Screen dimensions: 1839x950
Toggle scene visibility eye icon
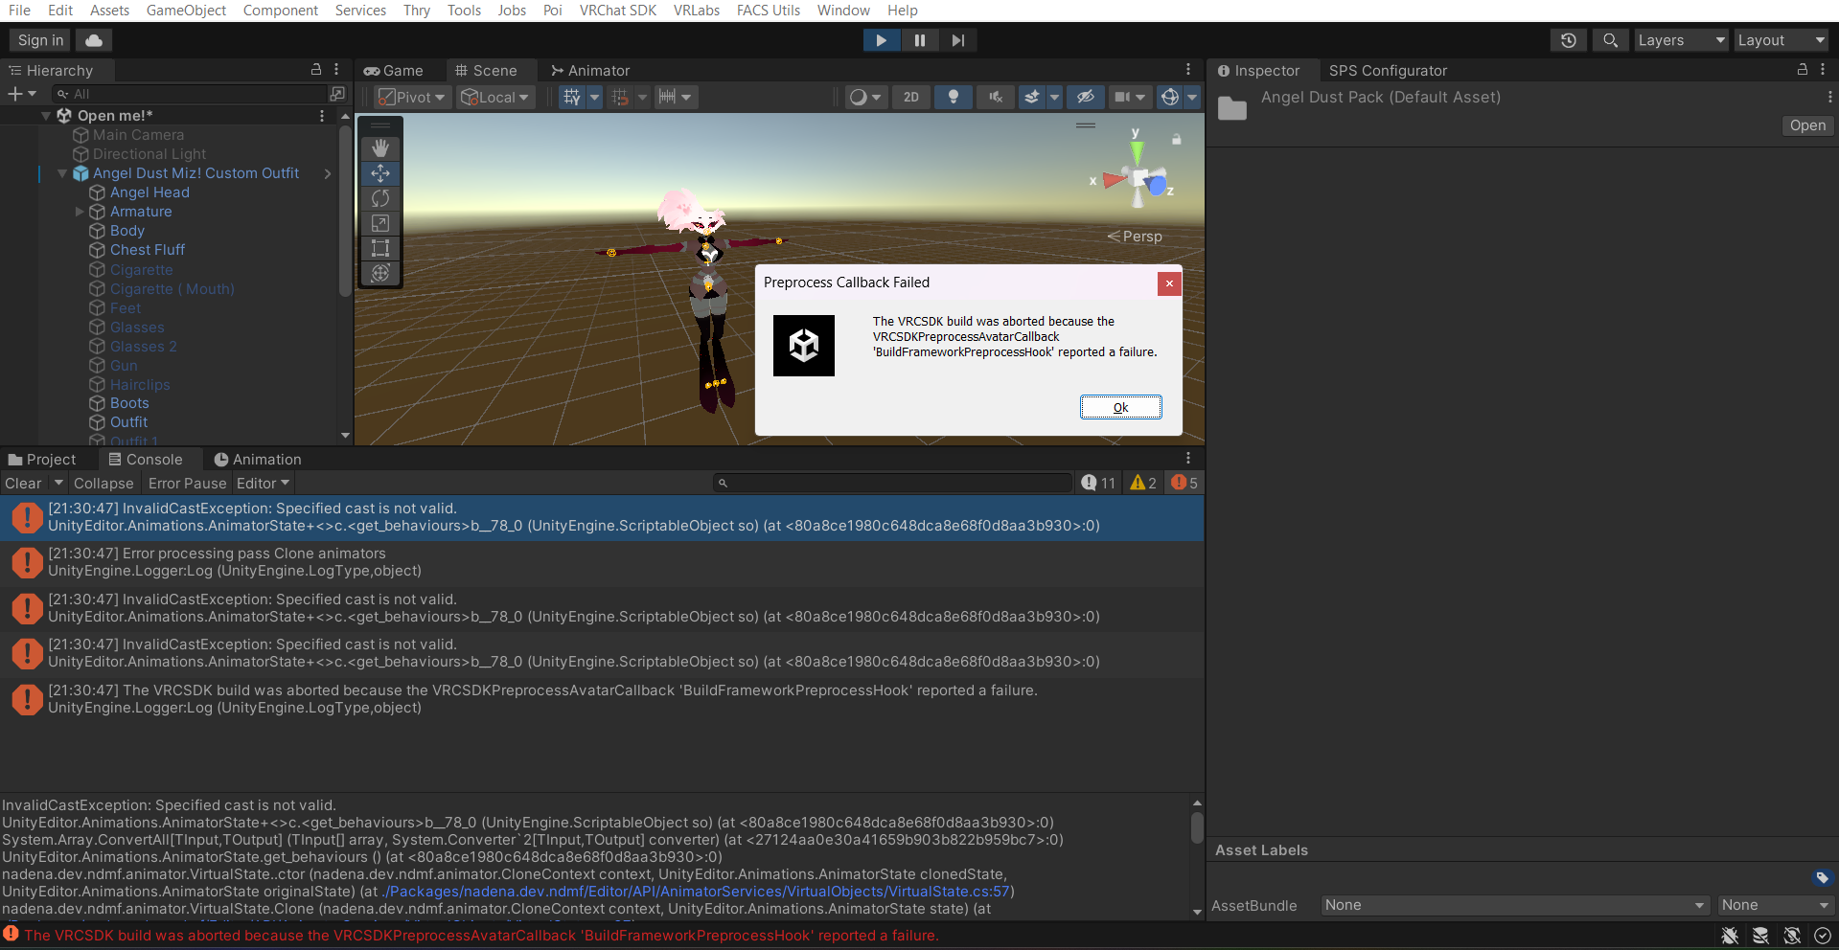tap(1085, 97)
